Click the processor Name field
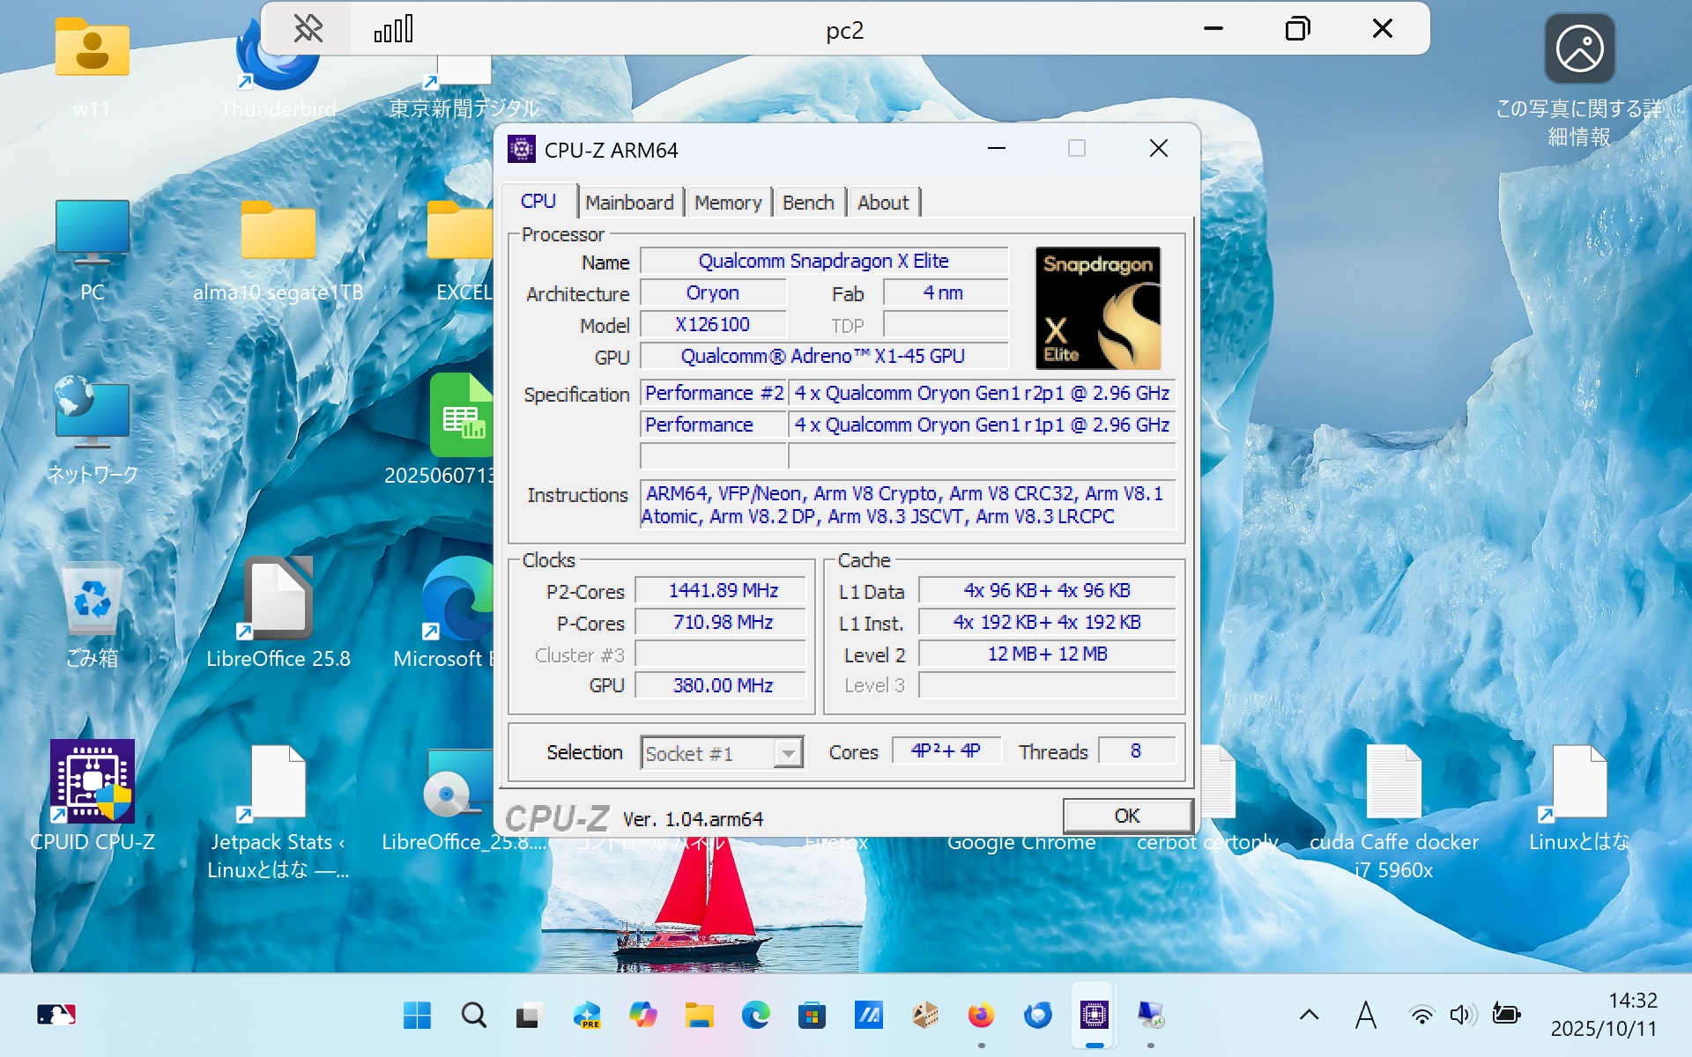The image size is (1692, 1057). [823, 262]
